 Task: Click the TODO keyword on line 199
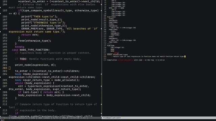click(x=23, y=59)
